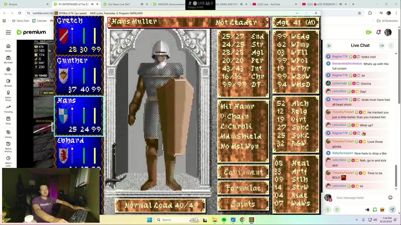The width and height of the screenshot is (401, 225).
Task: Click the Alch skill value
Action: pos(281,103)
